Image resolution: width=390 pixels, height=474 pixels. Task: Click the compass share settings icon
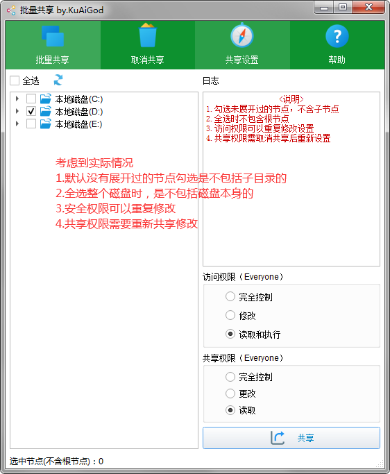tap(242, 35)
